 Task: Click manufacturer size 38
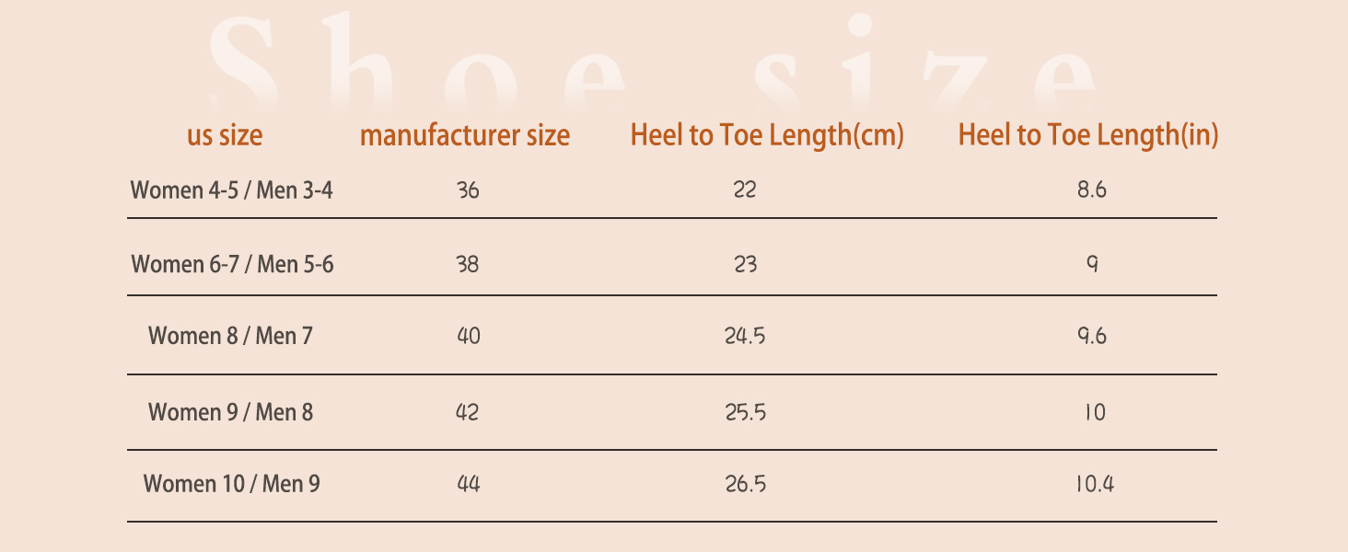[468, 265]
